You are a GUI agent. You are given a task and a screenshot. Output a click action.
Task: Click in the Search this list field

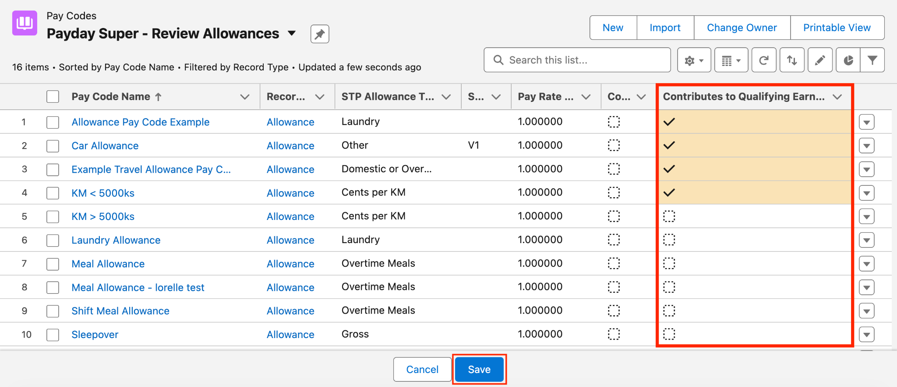tap(577, 60)
